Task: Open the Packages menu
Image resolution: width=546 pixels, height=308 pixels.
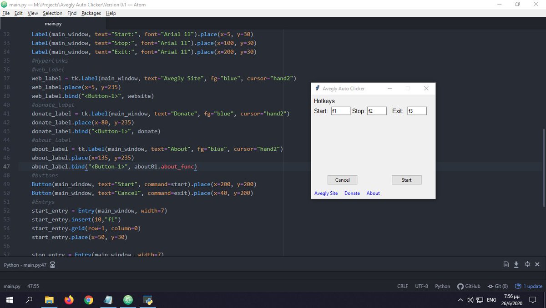Action: pos(91,13)
